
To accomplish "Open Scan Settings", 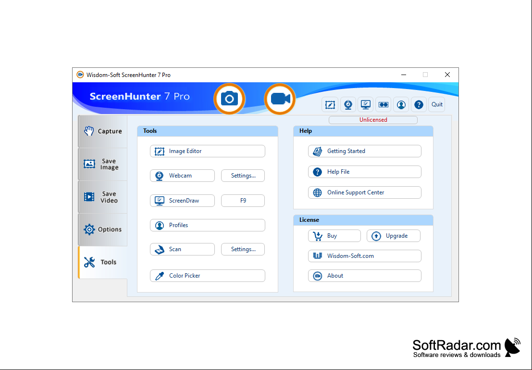I will point(243,249).
